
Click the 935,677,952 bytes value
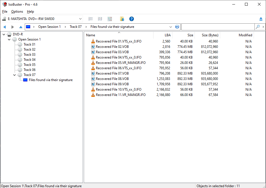pos(209,84)
